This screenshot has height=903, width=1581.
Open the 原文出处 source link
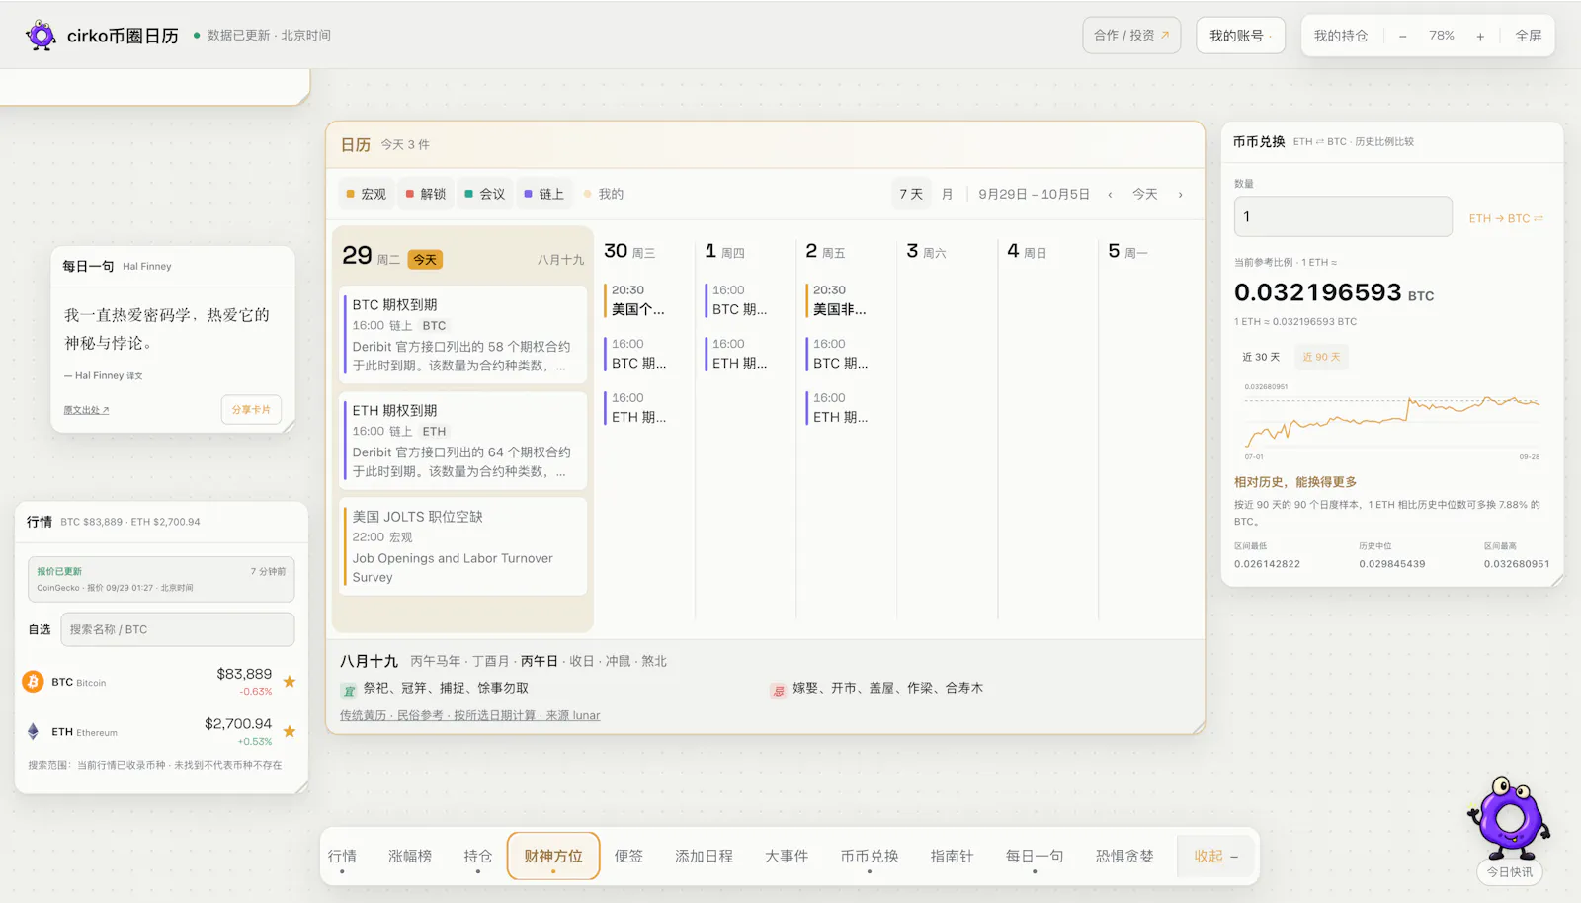[x=86, y=410]
